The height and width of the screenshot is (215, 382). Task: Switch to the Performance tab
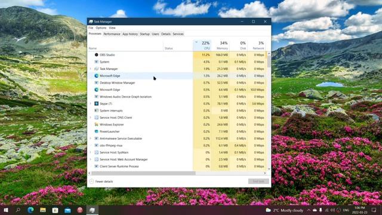[x=112, y=34]
